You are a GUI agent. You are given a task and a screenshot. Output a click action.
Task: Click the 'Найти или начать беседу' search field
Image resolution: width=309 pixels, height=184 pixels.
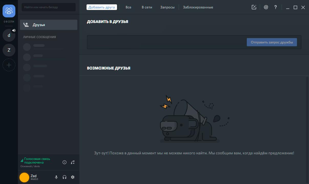pos(49,7)
